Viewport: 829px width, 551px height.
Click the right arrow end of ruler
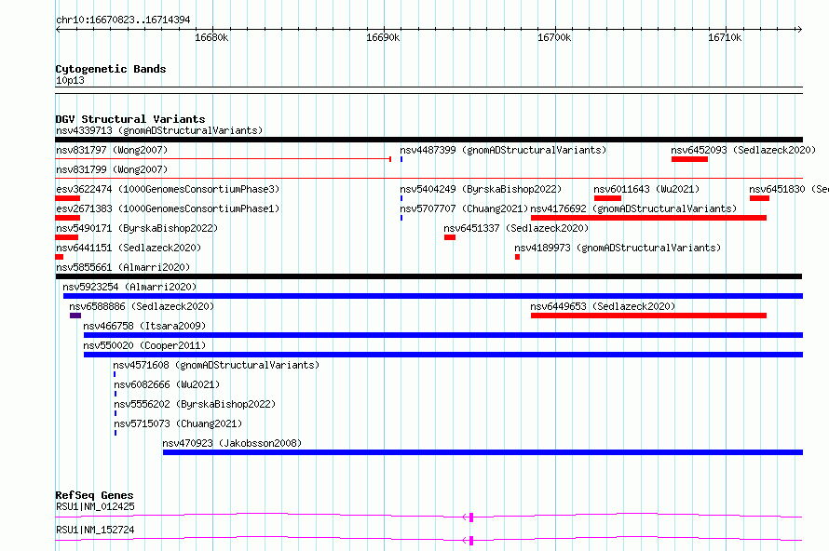(799, 29)
